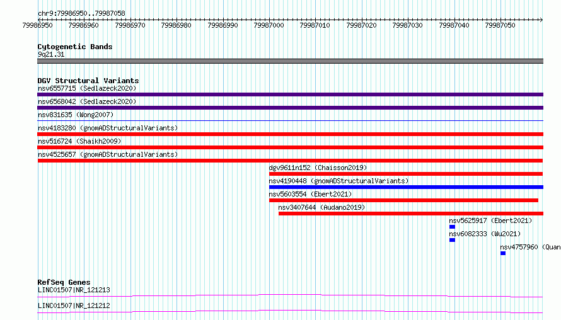This screenshot has width=561, height=320.
Task: Open LINC01507|NR_121213 gene label
Action: click(74, 290)
